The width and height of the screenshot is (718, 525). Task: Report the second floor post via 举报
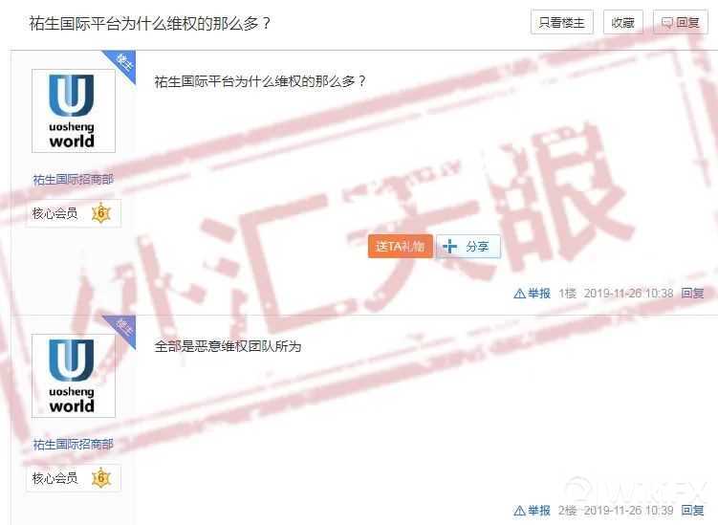533,511
